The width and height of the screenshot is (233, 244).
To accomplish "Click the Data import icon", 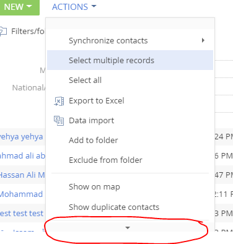I will (59, 121).
